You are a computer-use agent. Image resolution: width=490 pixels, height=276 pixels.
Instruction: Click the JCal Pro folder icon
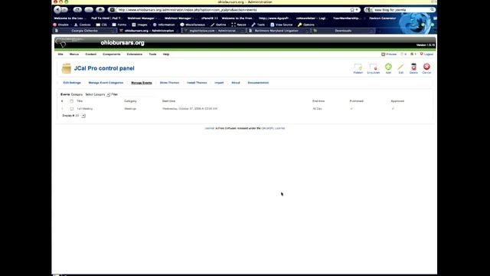tap(67, 68)
